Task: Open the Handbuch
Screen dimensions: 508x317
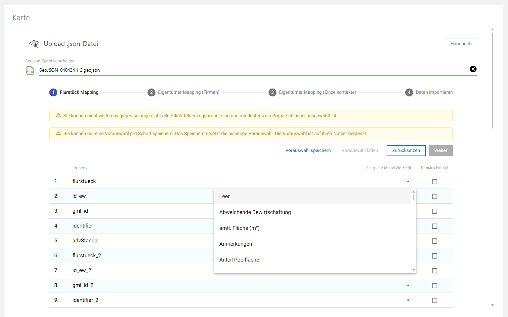Action: click(x=461, y=44)
